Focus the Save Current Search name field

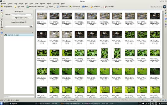click(17, 26)
